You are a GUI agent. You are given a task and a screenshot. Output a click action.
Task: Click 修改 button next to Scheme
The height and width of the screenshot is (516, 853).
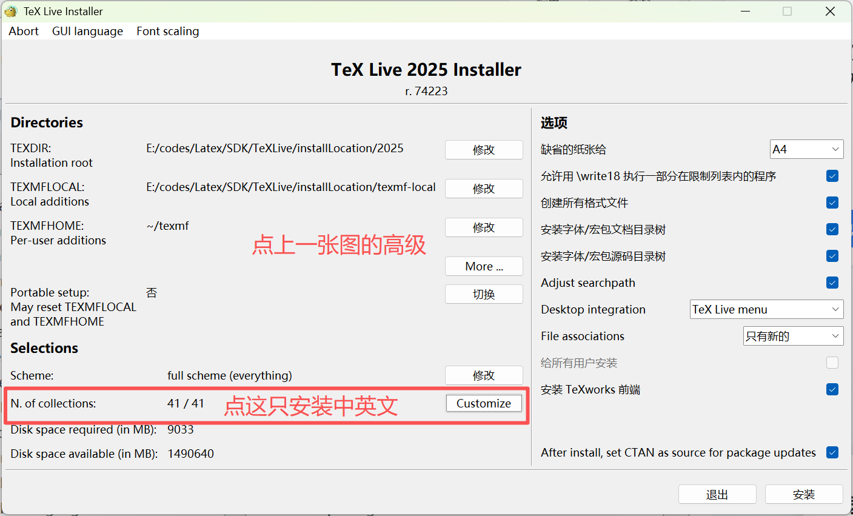point(483,375)
